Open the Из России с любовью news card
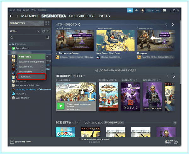 (x=75, y=40)
